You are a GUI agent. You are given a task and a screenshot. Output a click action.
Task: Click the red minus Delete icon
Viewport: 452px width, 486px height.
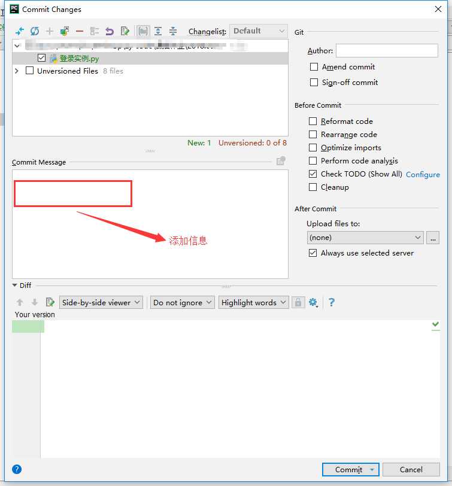coord(80,31)
